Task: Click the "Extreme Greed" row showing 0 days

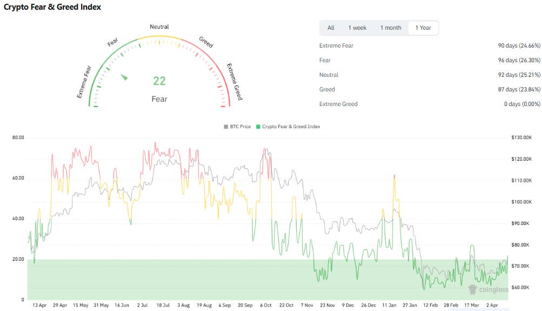Action: tap(338, 104)
